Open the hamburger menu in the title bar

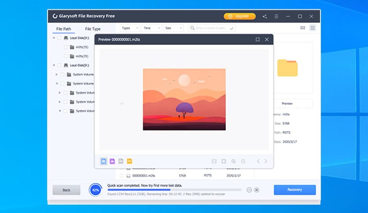(x=276, y=16)
